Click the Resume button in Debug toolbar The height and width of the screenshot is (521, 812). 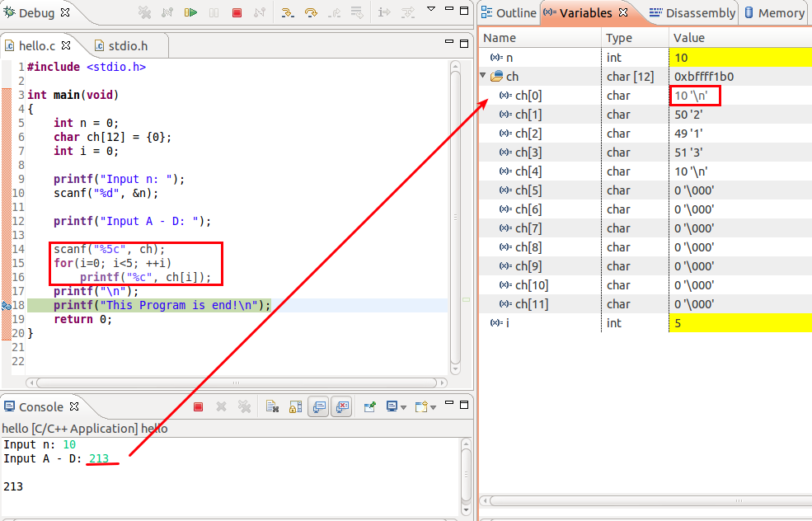click(x=190, y=12)
